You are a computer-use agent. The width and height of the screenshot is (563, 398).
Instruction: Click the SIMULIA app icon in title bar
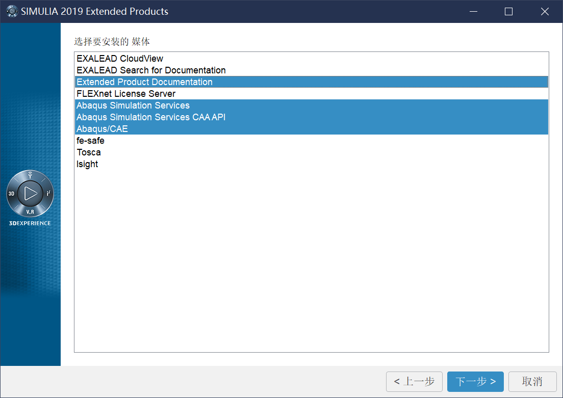tap(12, 11)
